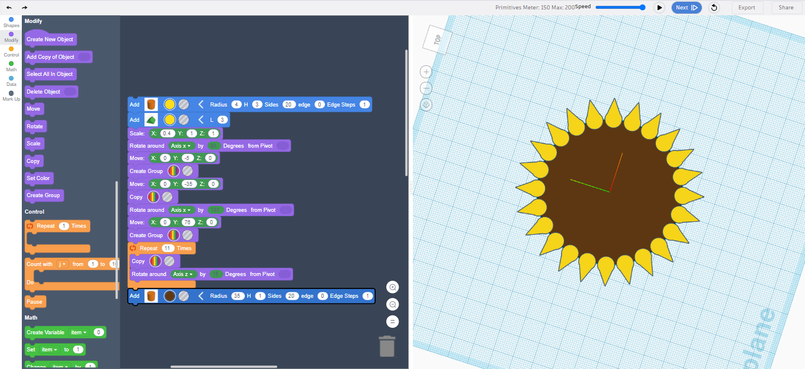The height and width of the screenshot is (369, 805).
Task: Click the Share button
Action: (x=786, y=8)
